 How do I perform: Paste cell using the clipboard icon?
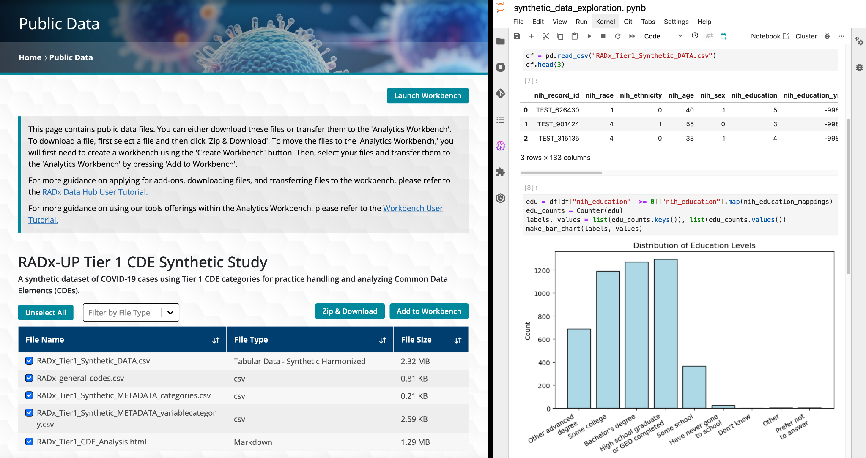tap(574, 36)
